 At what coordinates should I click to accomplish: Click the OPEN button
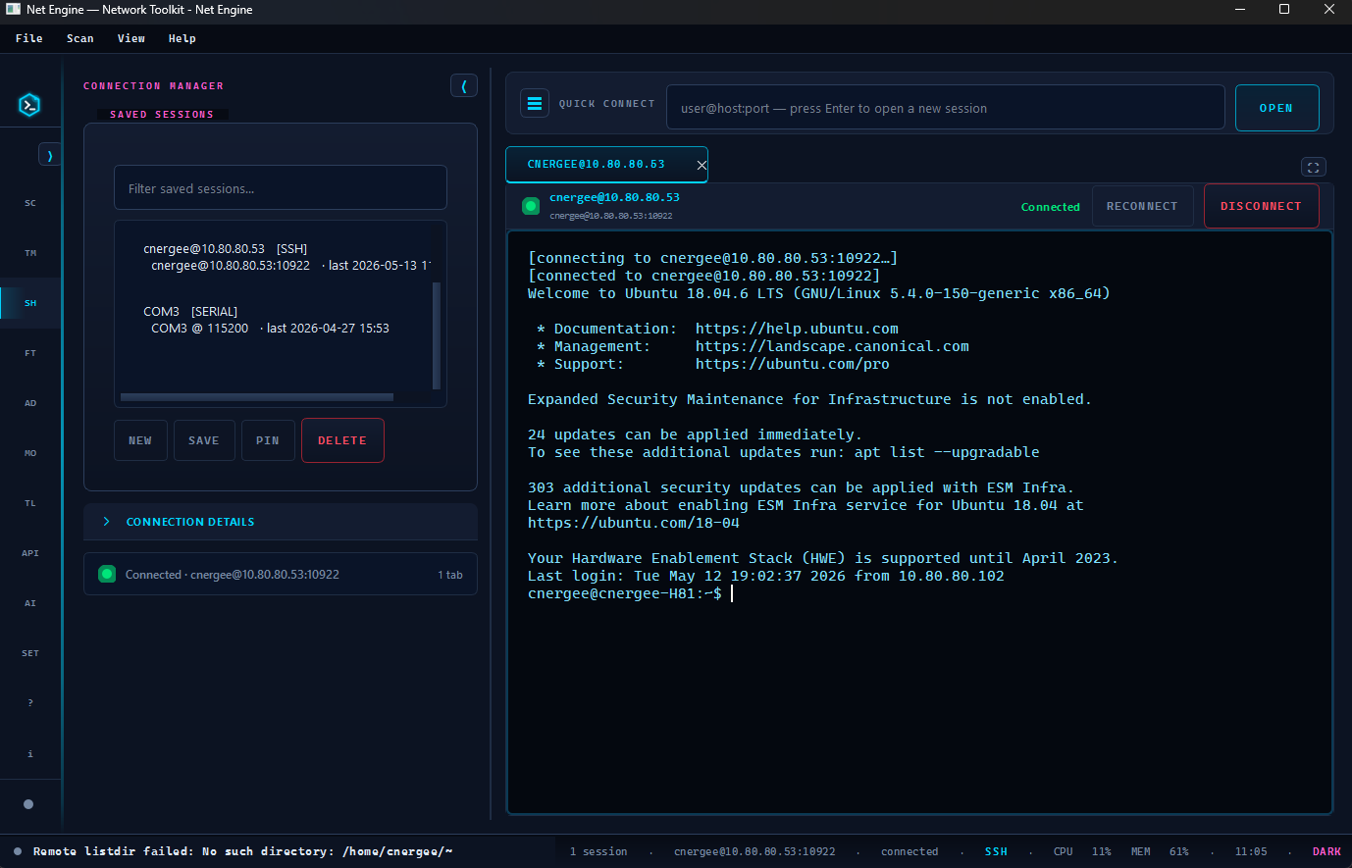pyautogui.click(x=1276, y=108)
